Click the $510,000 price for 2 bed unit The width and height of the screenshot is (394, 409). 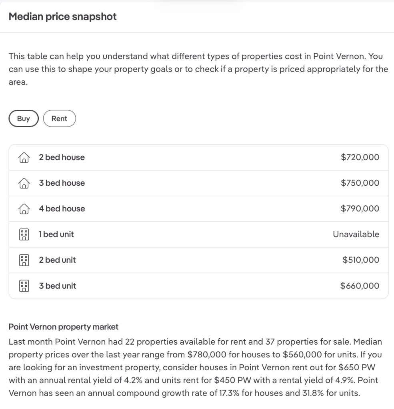360,260
